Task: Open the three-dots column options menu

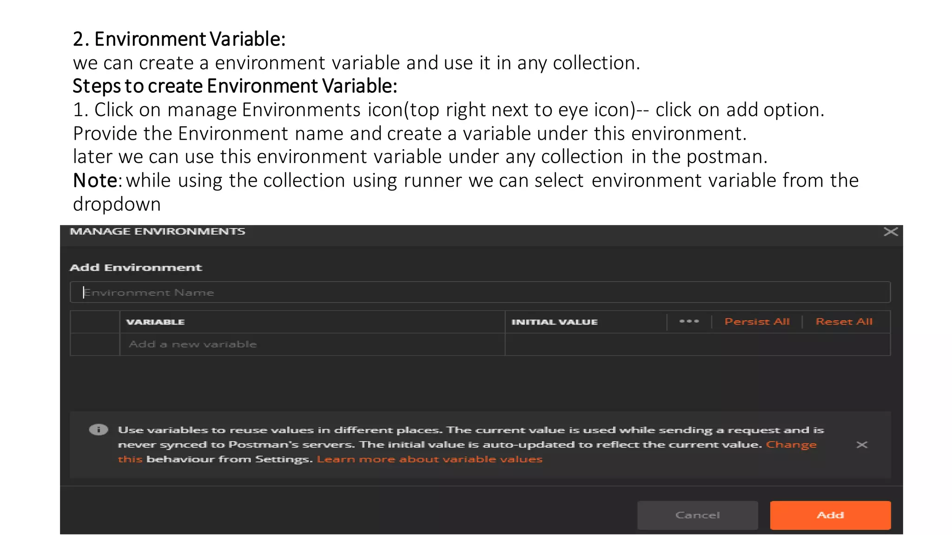Action: click(x=689, y=321)
